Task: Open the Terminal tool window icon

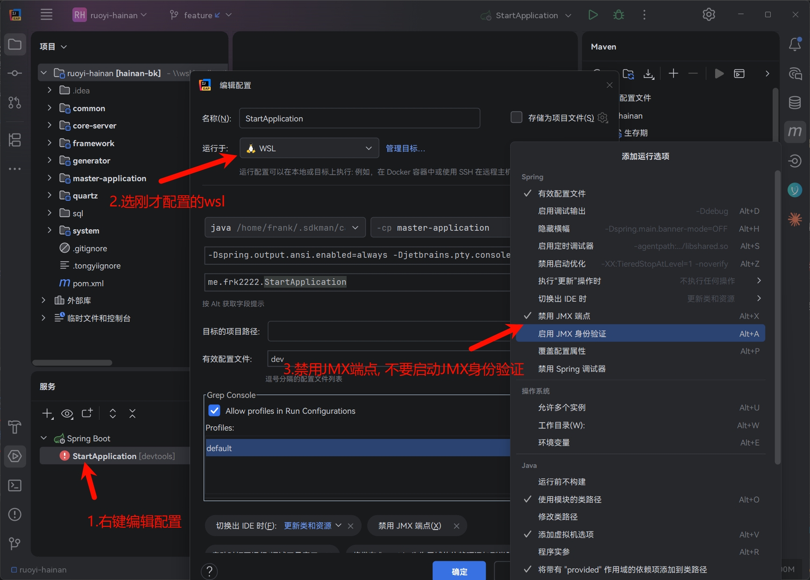Action: point(15,486)
